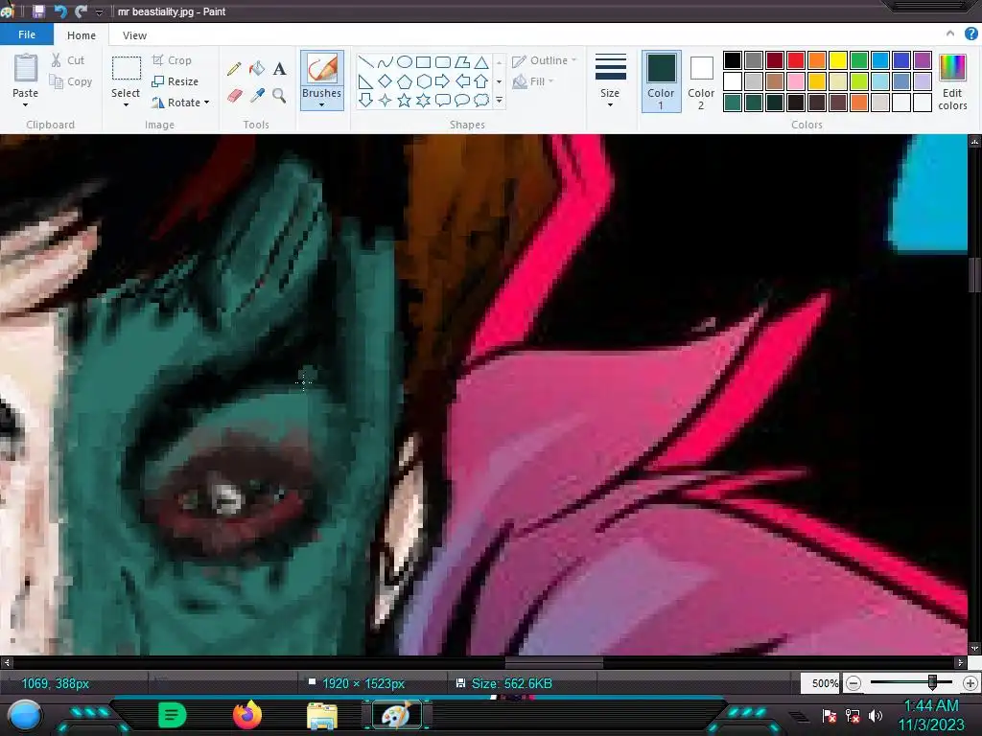982x736 pixels.
Task: Pick the Oval callout shape
Action: click(x=462, y=100)
